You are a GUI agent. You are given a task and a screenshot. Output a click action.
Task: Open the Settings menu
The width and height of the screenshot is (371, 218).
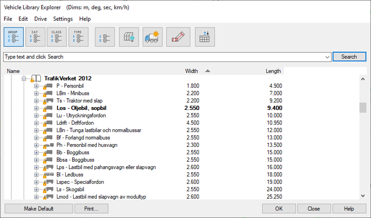click(63, 19)
